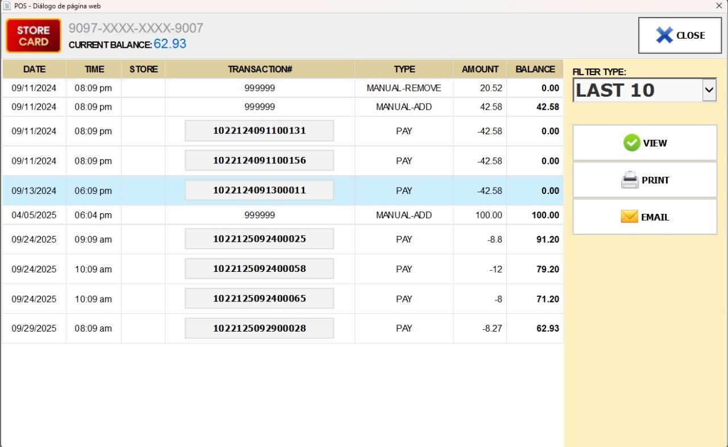Select the LAST 10 filter combo box

[x=637, y=90]
